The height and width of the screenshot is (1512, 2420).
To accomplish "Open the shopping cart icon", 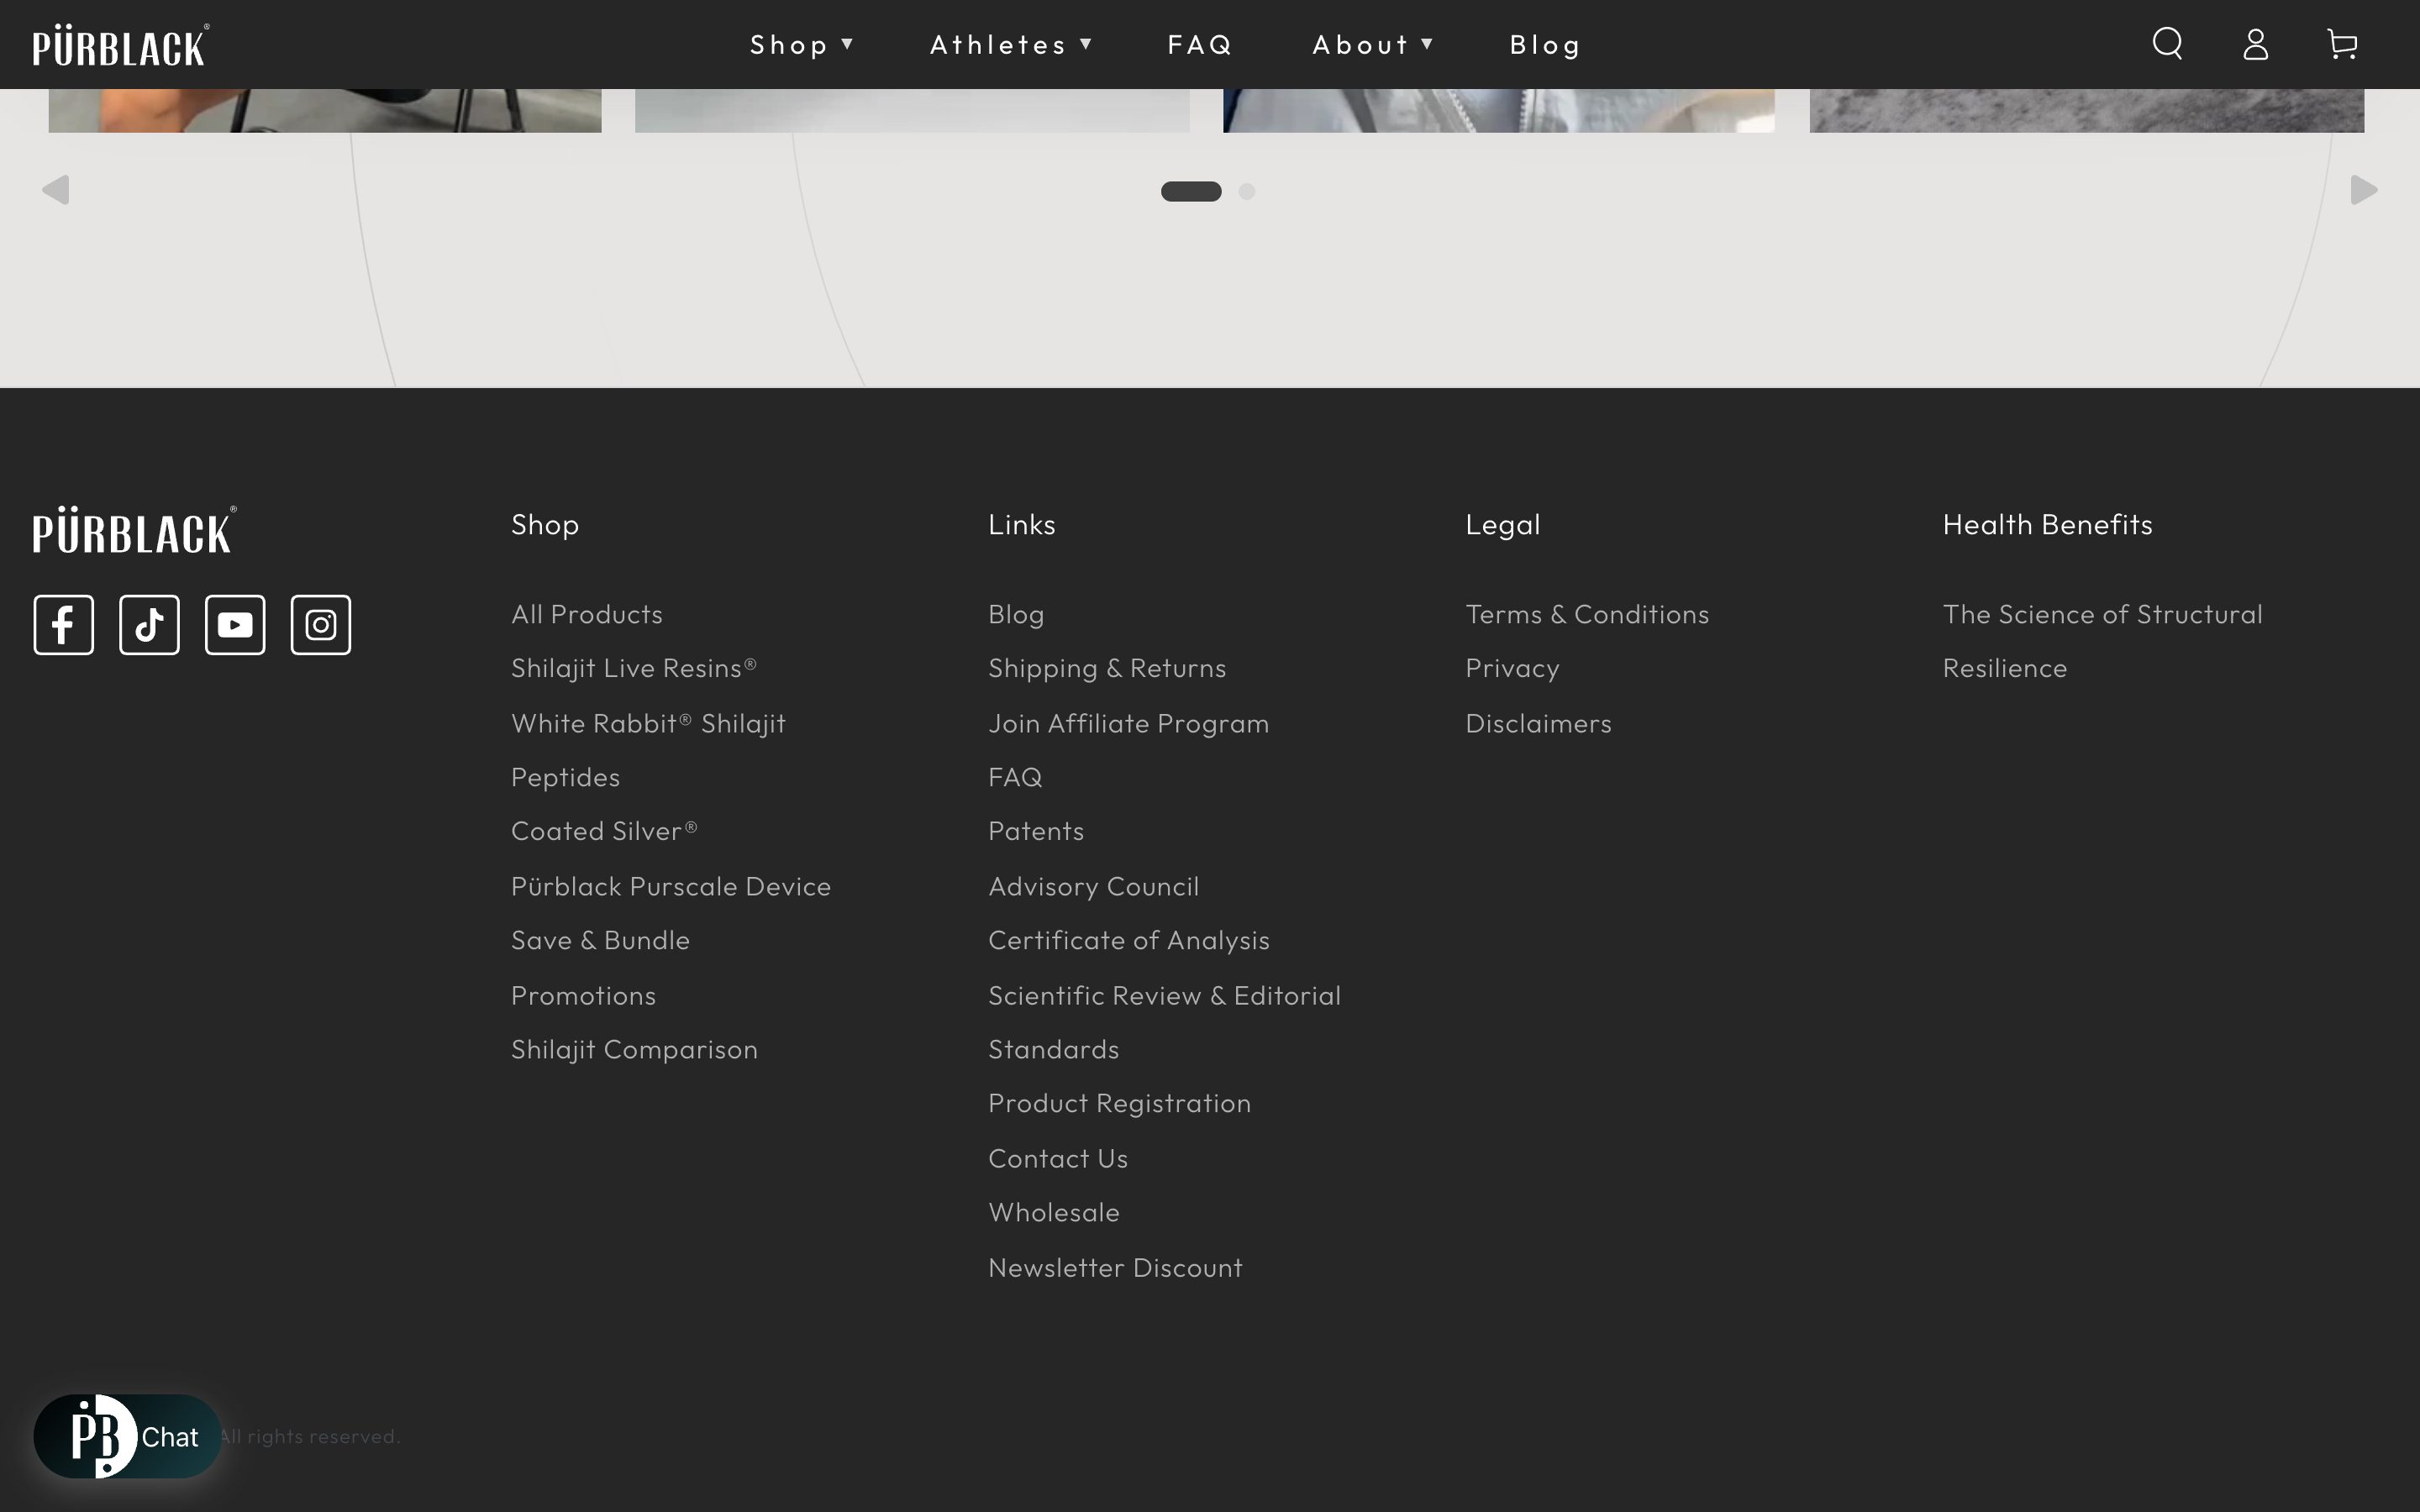I will pyautogui.click(x=2342, y=44).
